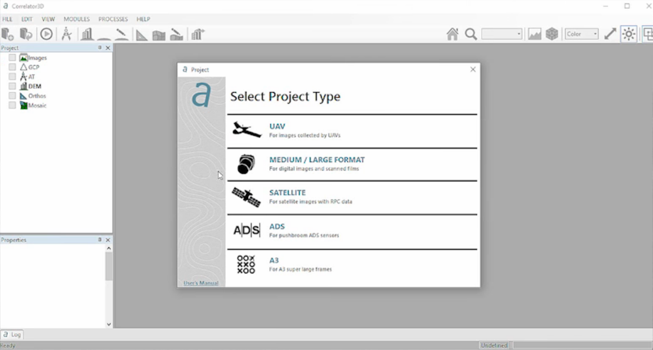Click the home view icon
The width and height of the screenshot is (653, 350).
(452, 34)
